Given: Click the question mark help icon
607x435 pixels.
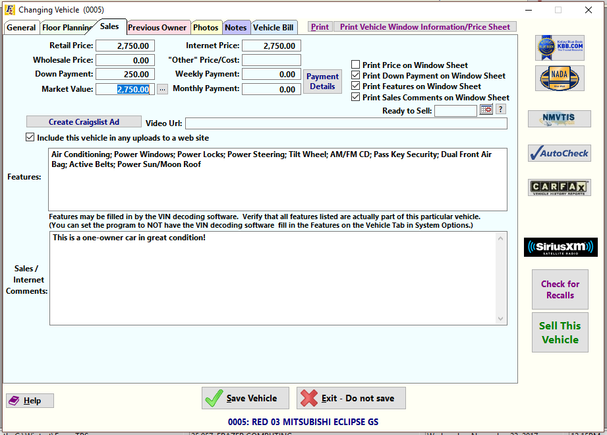Looking at the screenshot, I should tap(500, 109).
